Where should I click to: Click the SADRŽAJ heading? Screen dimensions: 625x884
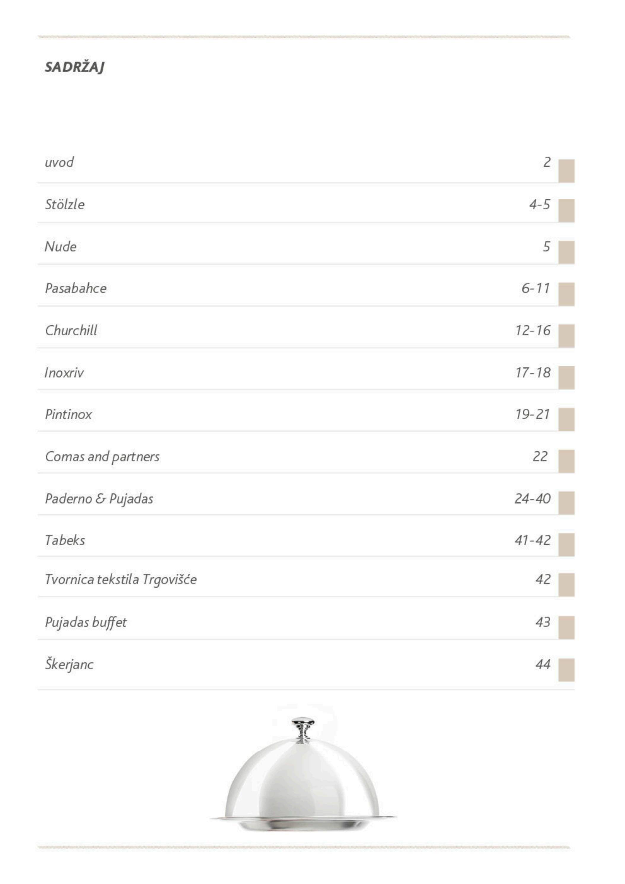pyautogui.click(x=74, y=67)
